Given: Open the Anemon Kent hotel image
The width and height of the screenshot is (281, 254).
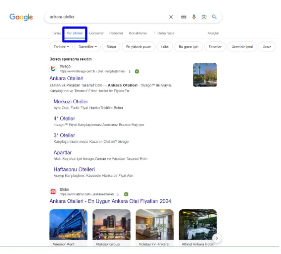Looking at the screenshot, I should coord(68,224).
